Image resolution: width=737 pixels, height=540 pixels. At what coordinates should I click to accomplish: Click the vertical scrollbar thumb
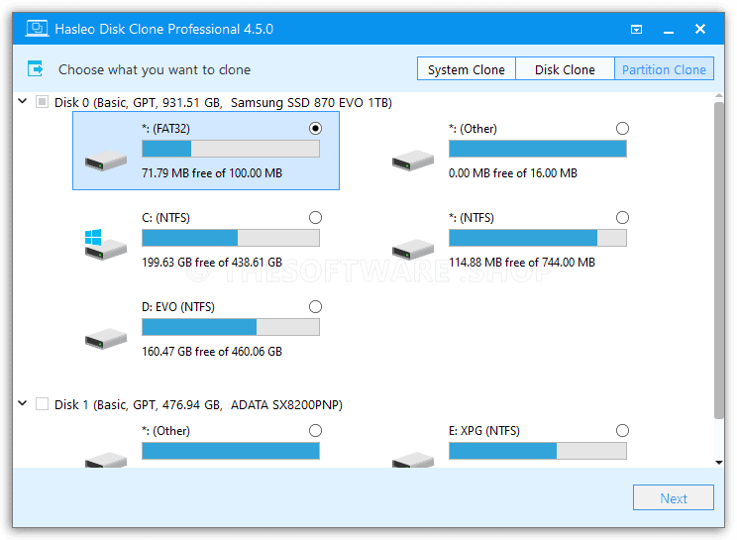coord(718,260)
